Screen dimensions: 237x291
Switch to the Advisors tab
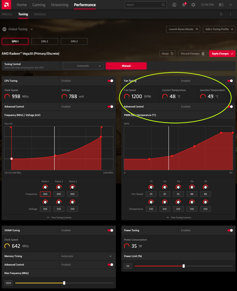click(x=40, y=14)
